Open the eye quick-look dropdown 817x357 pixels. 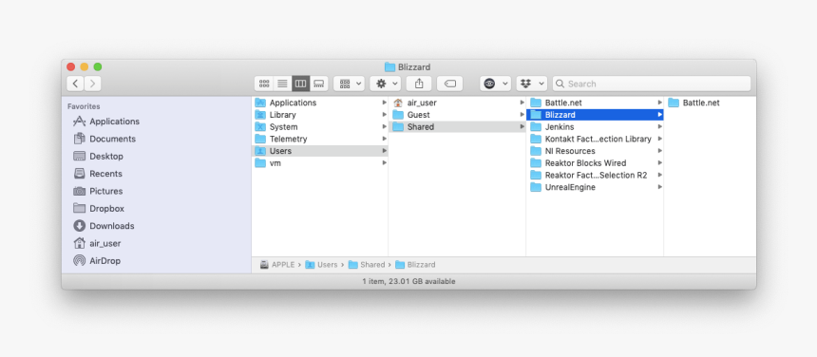click(496, 84)
